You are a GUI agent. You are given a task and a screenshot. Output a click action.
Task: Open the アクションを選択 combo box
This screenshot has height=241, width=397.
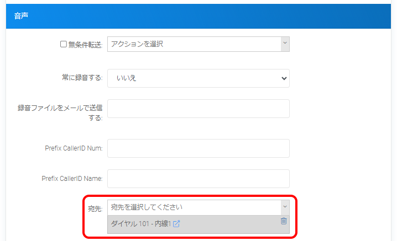(x=194, y=44)
